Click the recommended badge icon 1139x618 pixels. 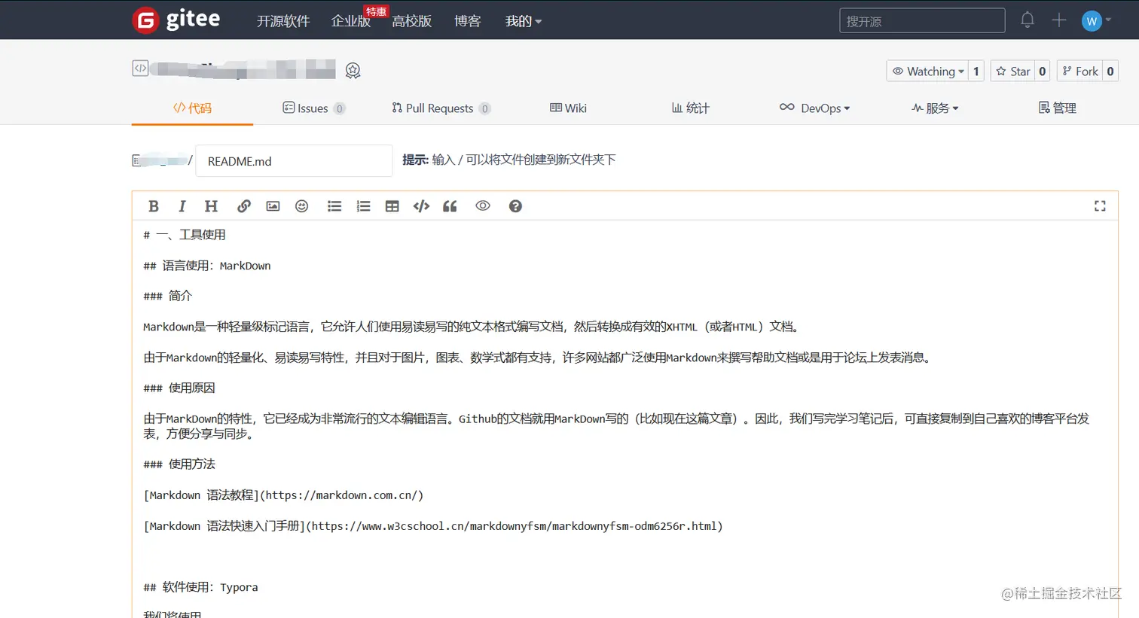click(x=353, y=71)
